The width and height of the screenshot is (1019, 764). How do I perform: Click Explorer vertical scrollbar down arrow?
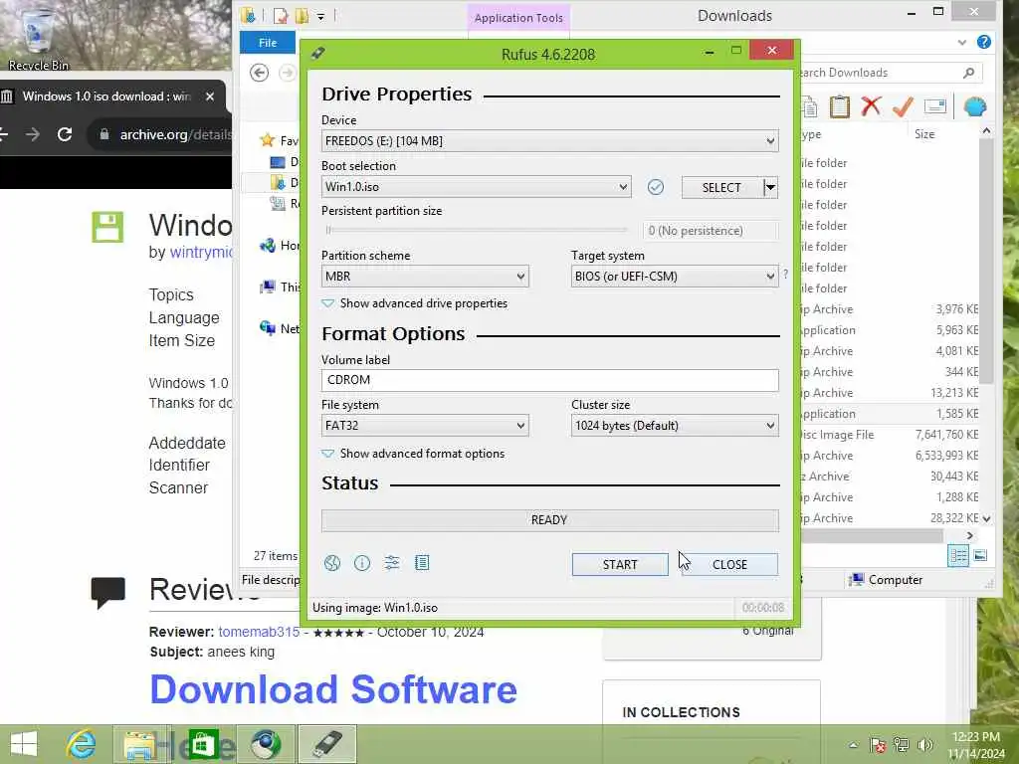coord(986,518)
